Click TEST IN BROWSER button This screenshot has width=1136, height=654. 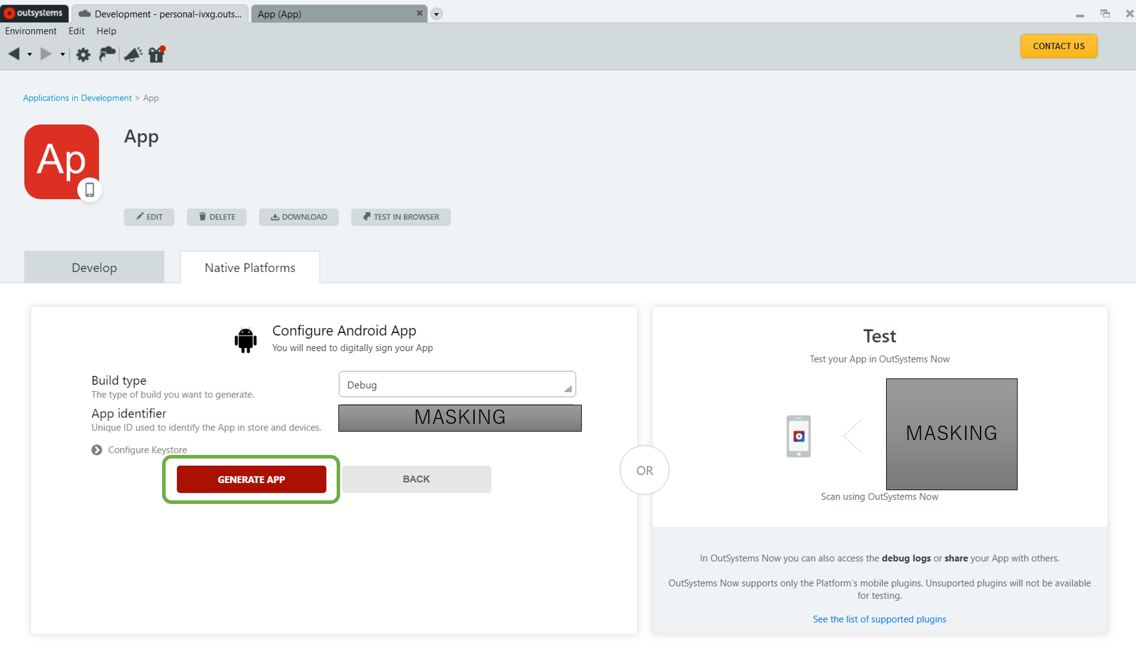[x=401, y=217]
